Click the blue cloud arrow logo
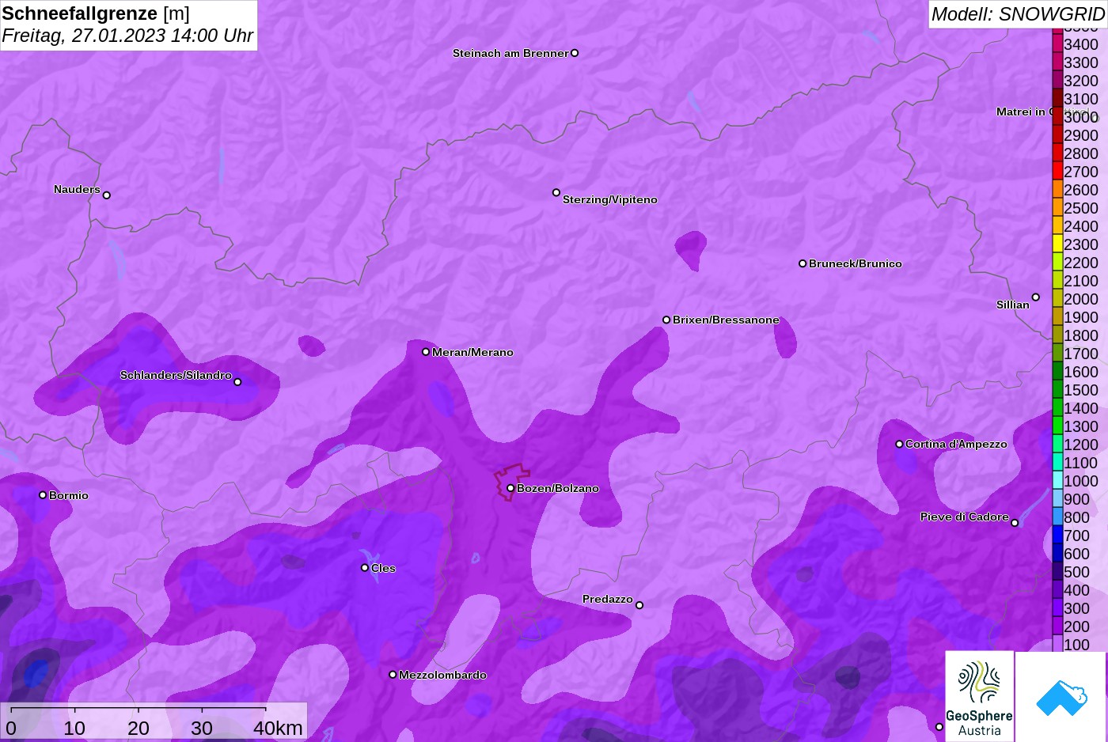This screenshot has width=1108, height=742. pos(1061,697)
